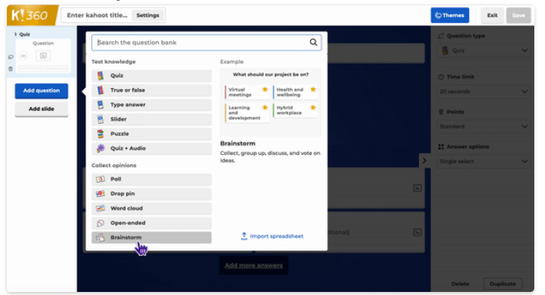Select the Open-ended question type
Image resolution: width=545 pixels, height=295 pixels.
152,223
